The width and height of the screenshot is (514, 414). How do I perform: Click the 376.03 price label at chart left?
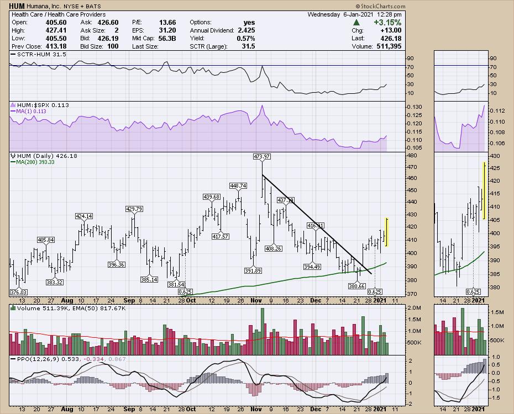click(19, 292)
